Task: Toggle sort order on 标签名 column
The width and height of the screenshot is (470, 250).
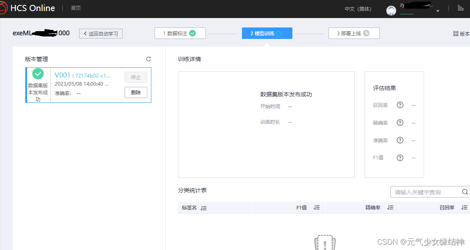Action: click(203, 207)
